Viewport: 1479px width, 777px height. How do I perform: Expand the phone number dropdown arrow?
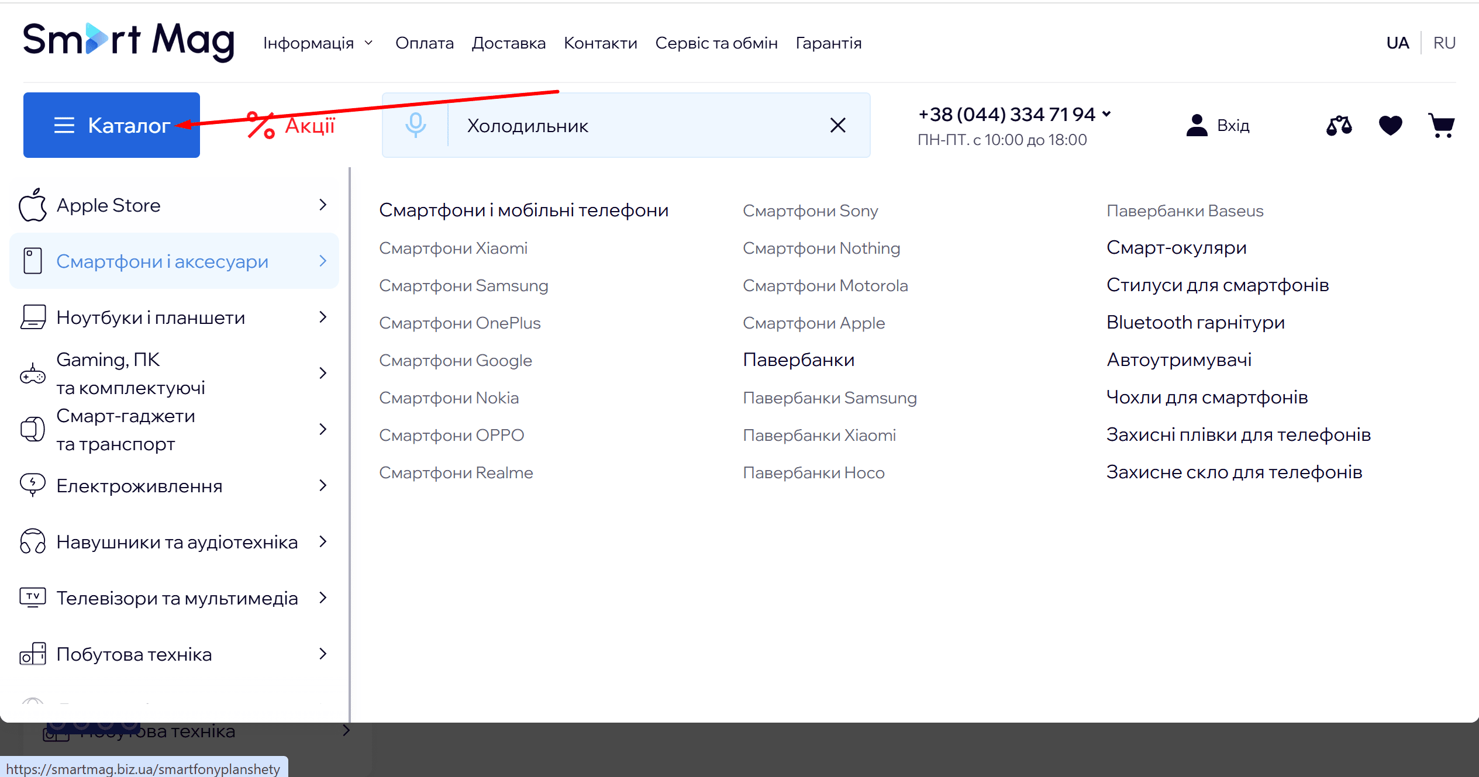(1106, 114)
